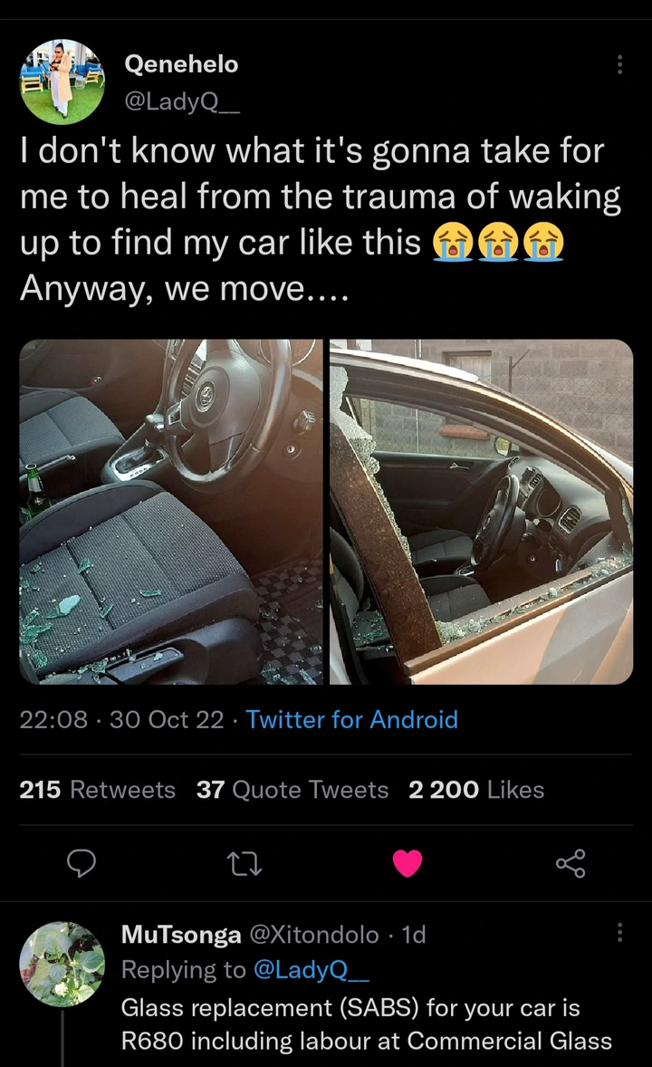Open Qenehelo display name profile
Screen dimensions: 652x1067
[x=181, y=64]
